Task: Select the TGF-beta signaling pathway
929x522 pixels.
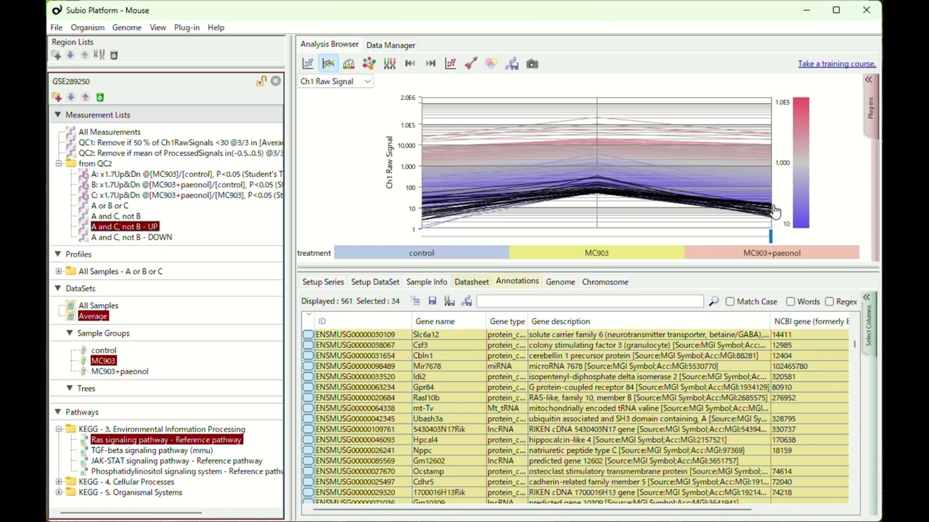Action: point(152,450)
